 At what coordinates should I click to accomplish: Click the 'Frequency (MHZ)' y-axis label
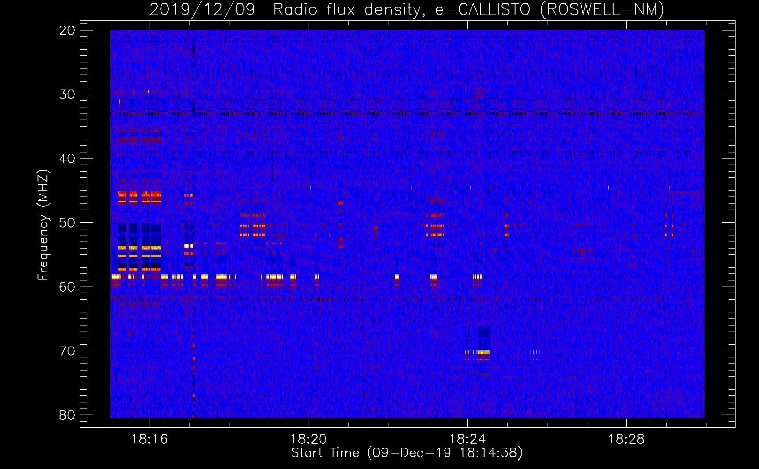click(43, 225)
